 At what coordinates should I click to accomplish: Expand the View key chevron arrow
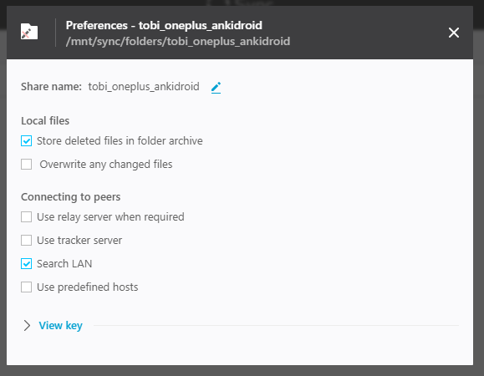pos(27,325)
